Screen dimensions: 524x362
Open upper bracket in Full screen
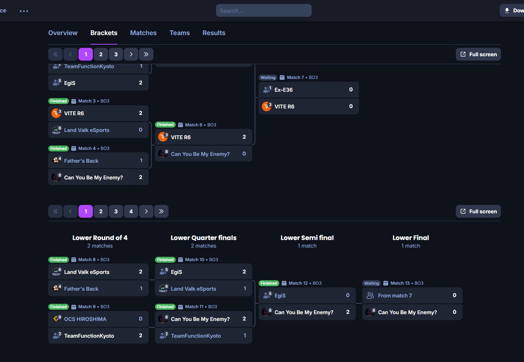478,54
